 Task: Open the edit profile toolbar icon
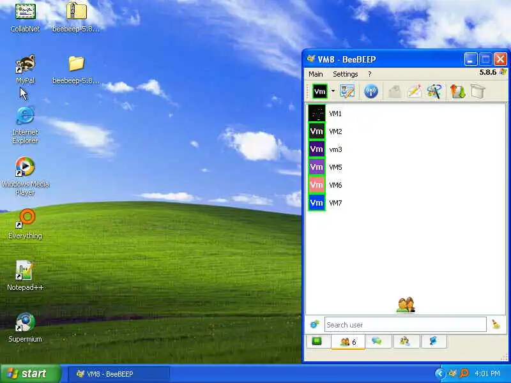point(347,91)
